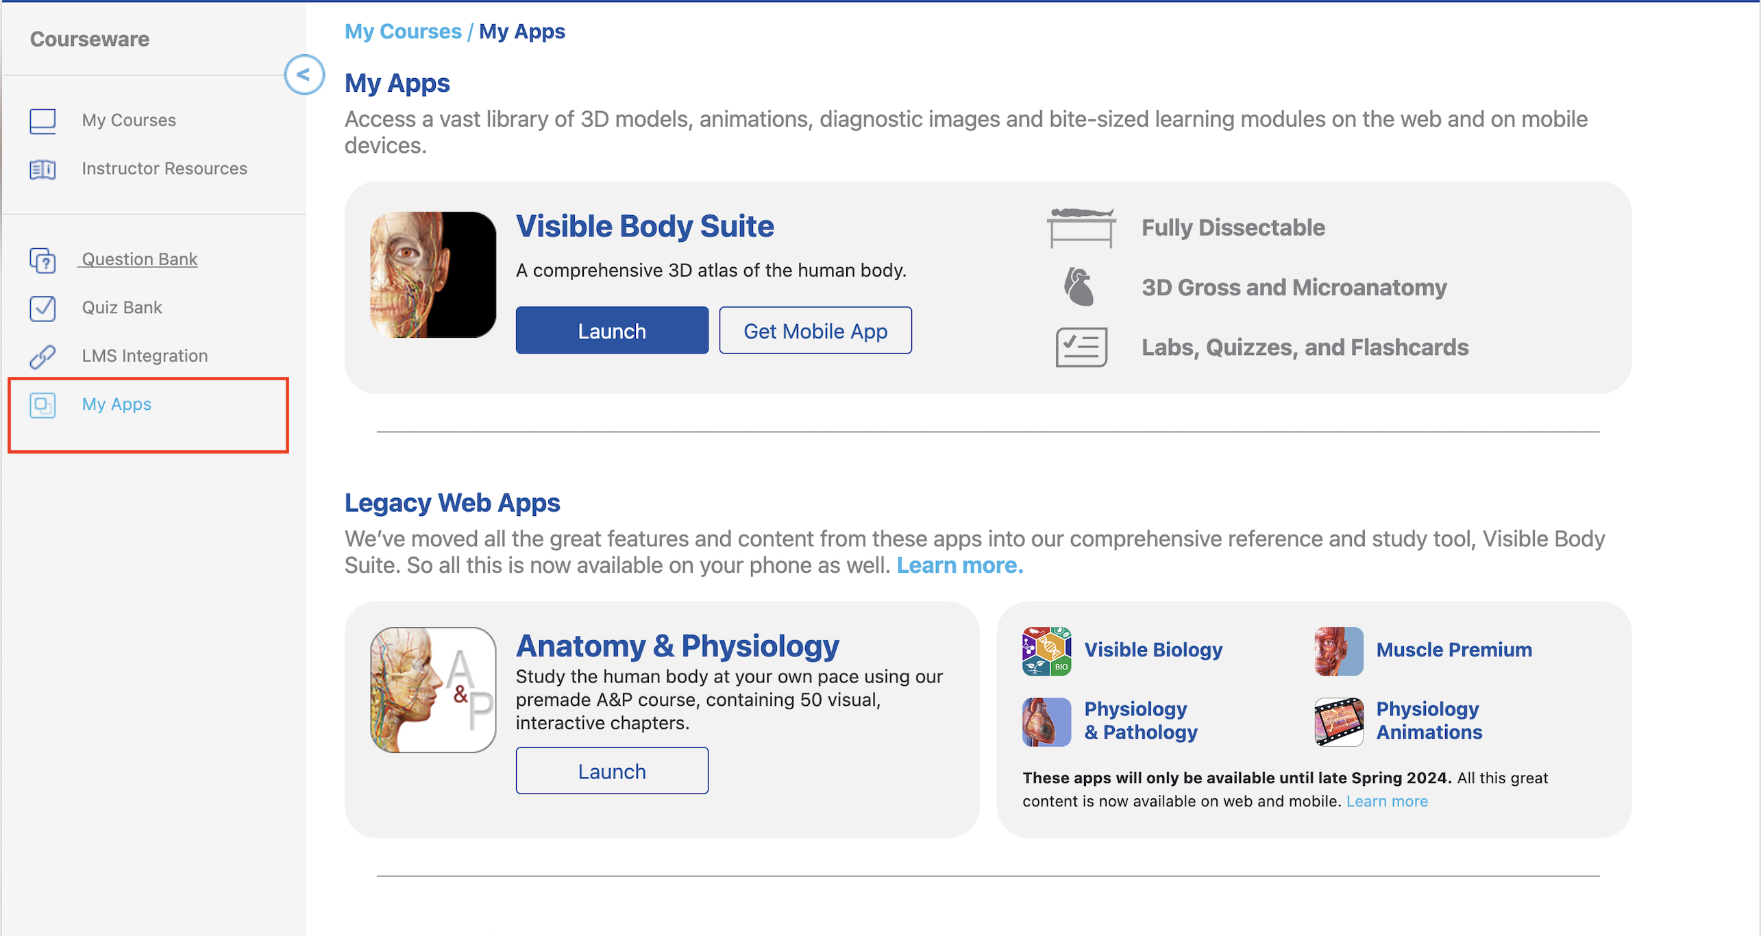The image size is (1761, 936).
Task: Click the Quiz Bank checkmark icon
Action: pos(42,308)
